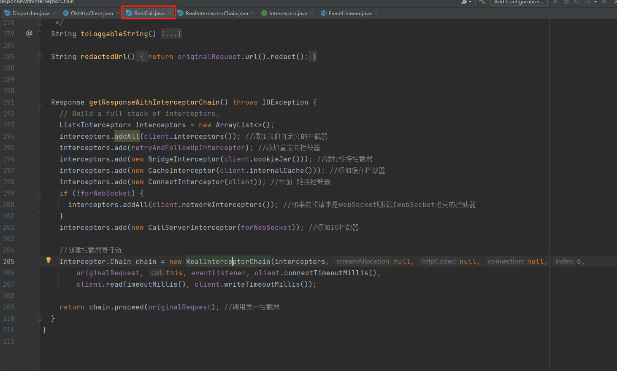Close the Interceptor.java tab

point(312,13)
